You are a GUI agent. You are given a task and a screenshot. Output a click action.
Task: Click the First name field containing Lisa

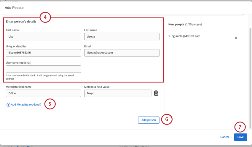(43, 37)
